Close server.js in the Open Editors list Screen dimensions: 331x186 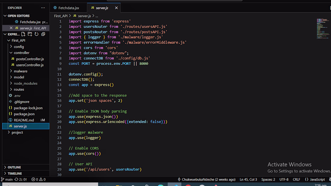pyautogui.click(x=11, y=28)
